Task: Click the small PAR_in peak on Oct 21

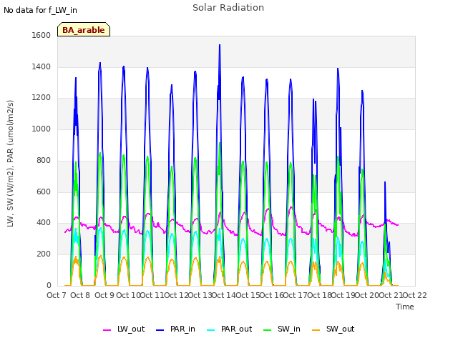Action: pos(385,183)
